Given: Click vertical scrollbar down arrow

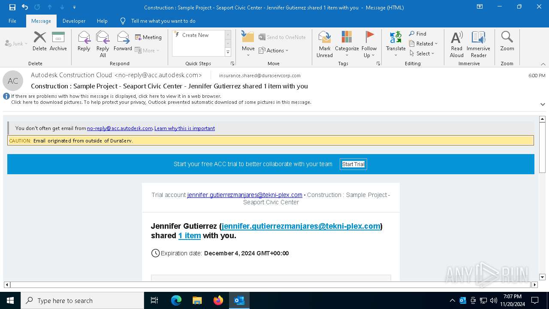Looking at the screenshot, I should pyautogui.click(x=542, y=277).
